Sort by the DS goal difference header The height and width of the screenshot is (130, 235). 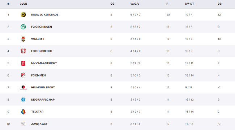[x=219, y=4]
